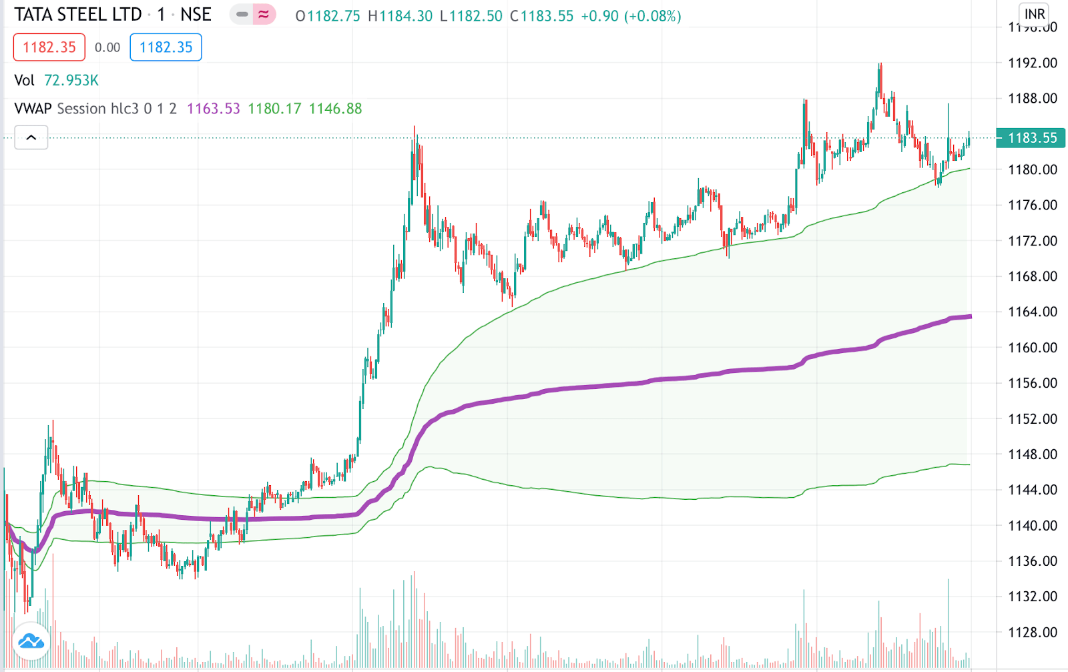
Task: Click the blue buy price button 1182.35
Action: point(166,47)
